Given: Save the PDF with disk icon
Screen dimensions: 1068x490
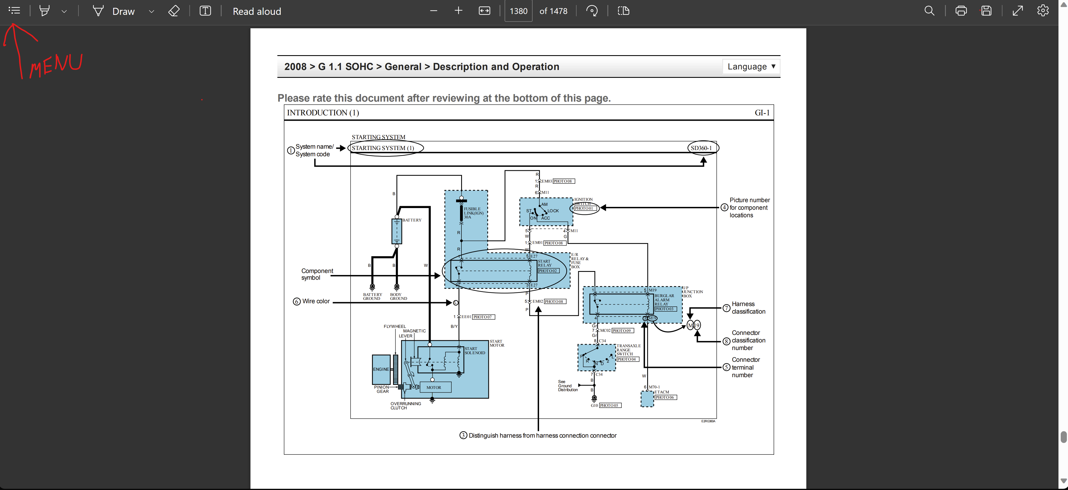Looking at the screenshot, I should pyautogui.click(x=986, y=11).
